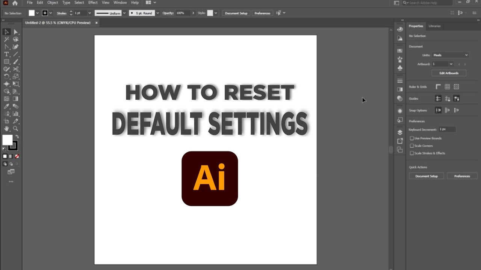Select the Line Segment tool

pyautogui.click(x=16, y=54)
